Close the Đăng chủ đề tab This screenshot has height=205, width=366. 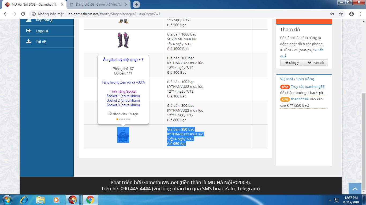(126, 5)
